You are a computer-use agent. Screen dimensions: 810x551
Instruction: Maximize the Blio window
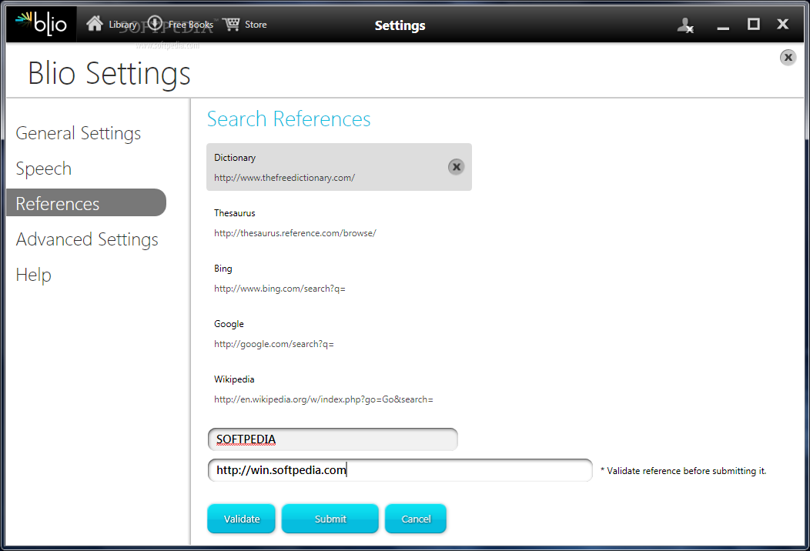(754, 25)
